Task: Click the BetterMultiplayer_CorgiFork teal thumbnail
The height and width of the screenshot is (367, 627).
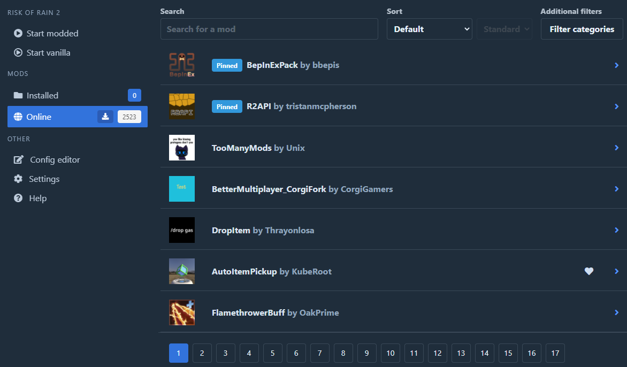Action: pos(182,189)
